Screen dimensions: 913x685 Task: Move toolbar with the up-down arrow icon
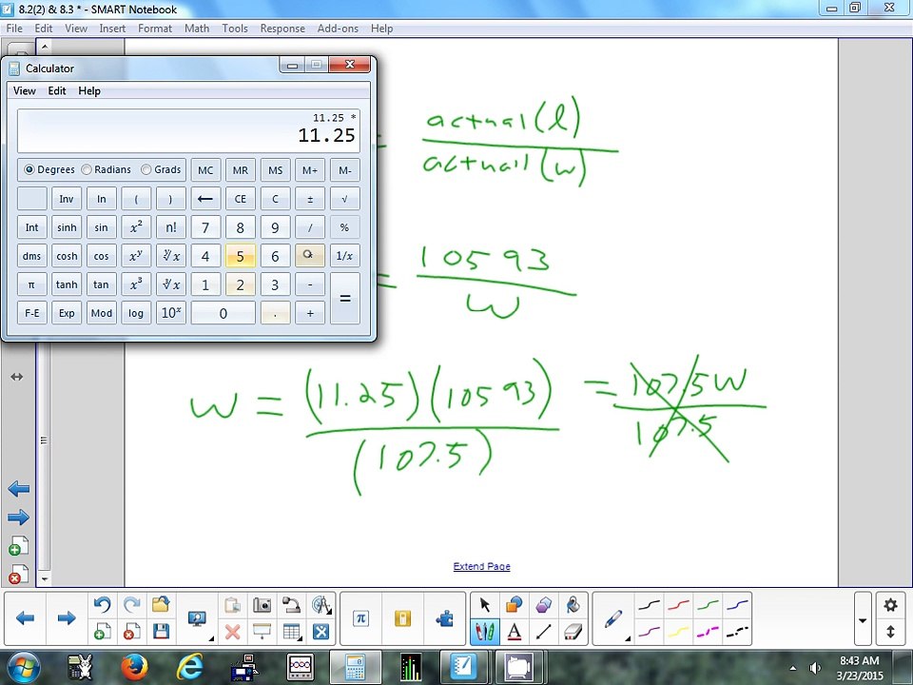[890, 632]
